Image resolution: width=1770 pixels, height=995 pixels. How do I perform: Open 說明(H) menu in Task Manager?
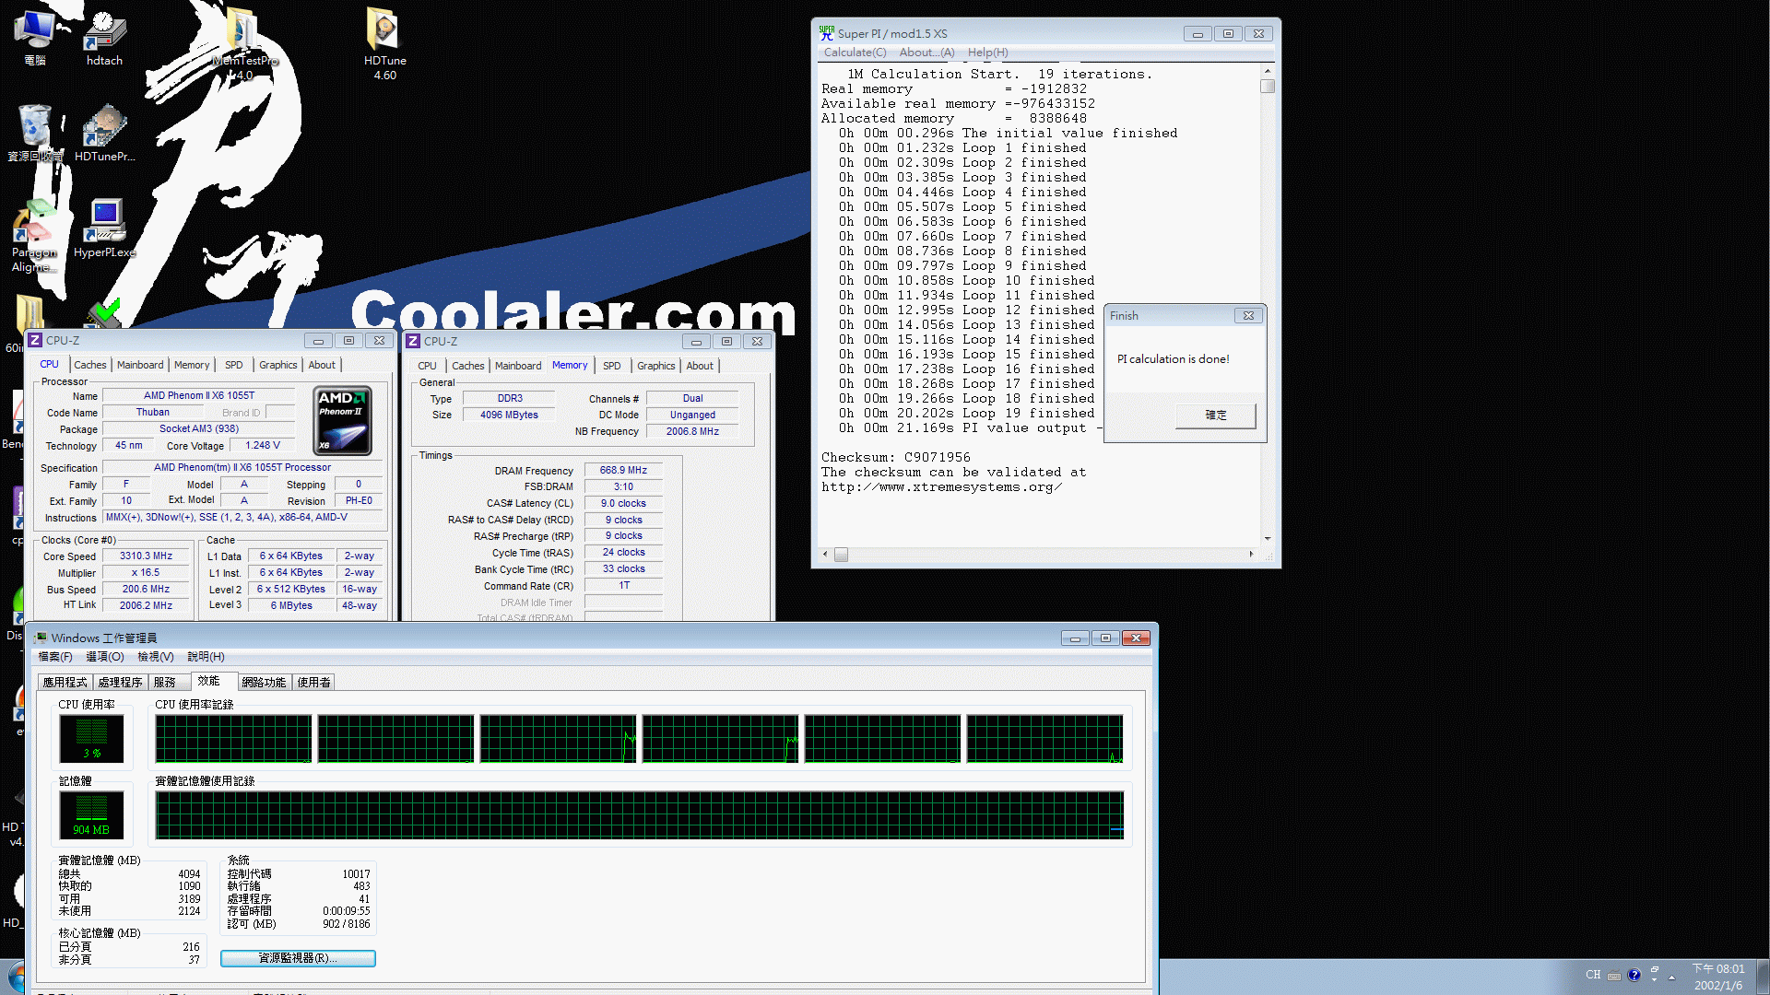(x=206, y=657)
